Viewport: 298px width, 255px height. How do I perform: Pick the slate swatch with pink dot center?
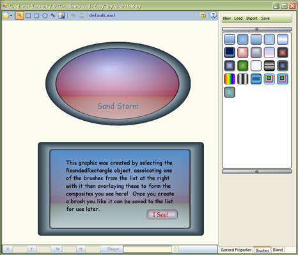(230, 66)
